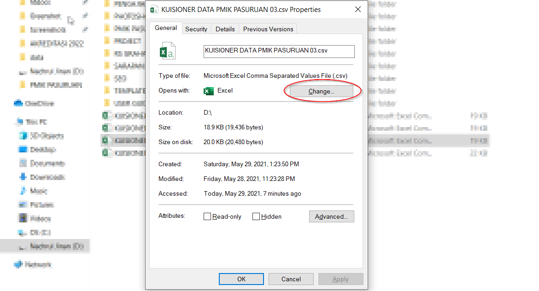Click the CSV file icon in General tab
Image resolution: width=539 pixels, height=291 pixels.
[167, 51]
